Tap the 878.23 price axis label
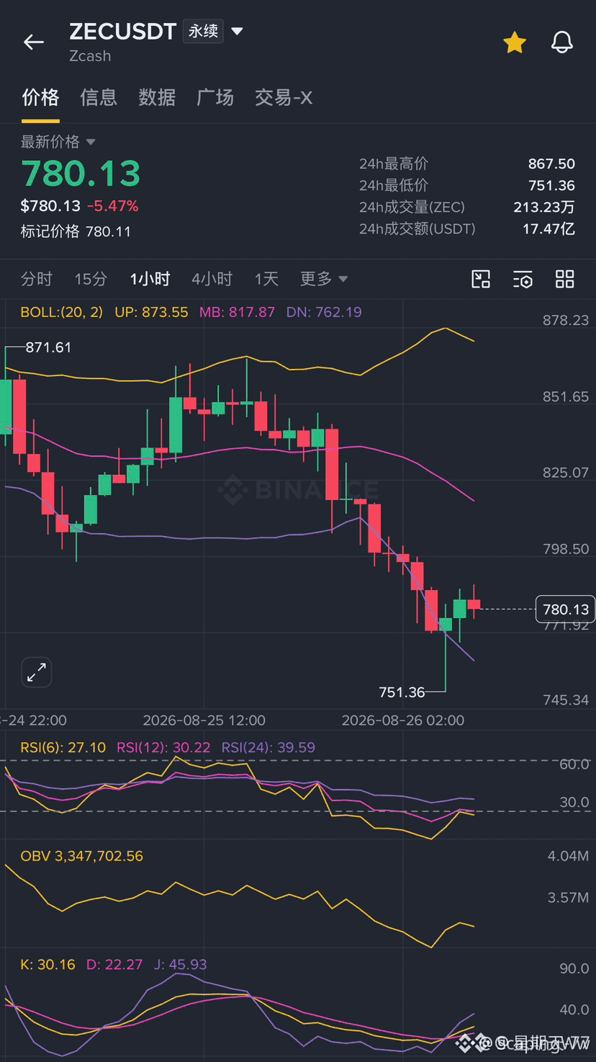 tap(566, 320)
